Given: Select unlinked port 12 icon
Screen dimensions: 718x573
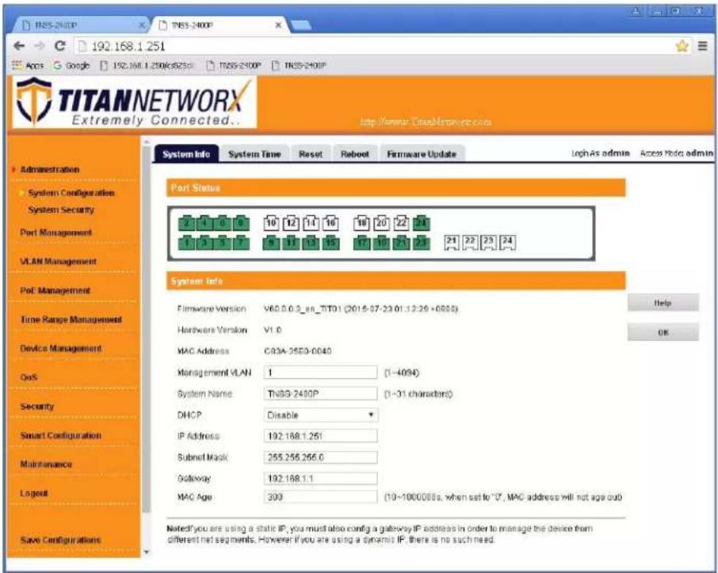Looking at the screenshot, I should tap(291, 223).
